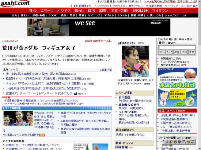Viewport: 201px width, 150px height.
Task: Open the IME Pad from the language bar
Action: coord(175,142)
